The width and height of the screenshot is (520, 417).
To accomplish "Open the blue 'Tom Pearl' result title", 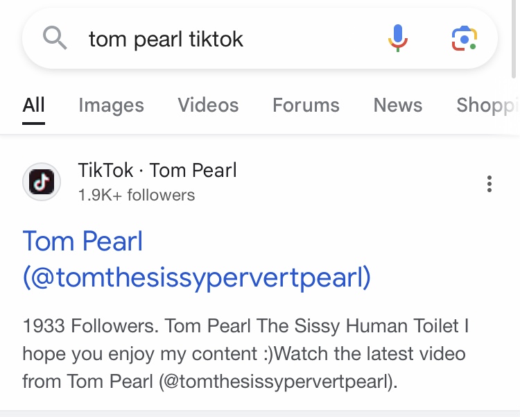I will pos(83,241).
